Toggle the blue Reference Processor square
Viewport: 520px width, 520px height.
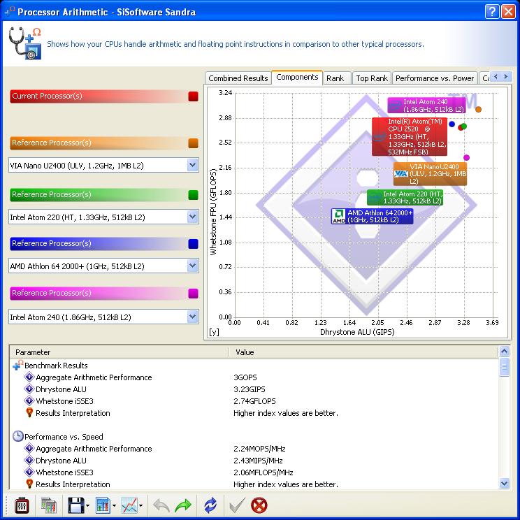coord(193,244)
